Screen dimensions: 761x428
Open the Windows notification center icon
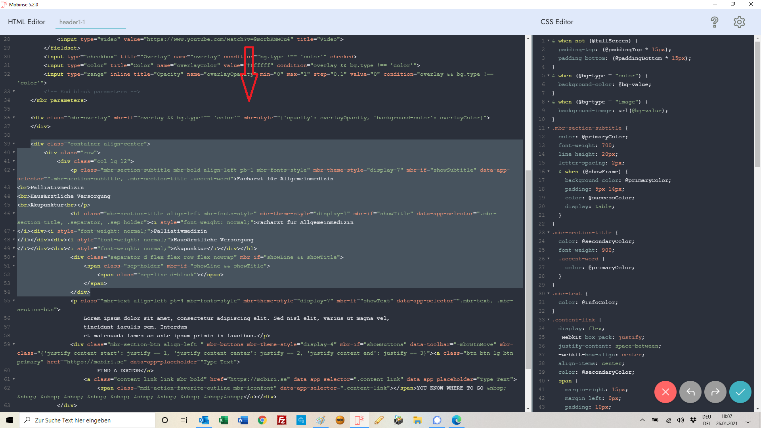coord(748,420)
